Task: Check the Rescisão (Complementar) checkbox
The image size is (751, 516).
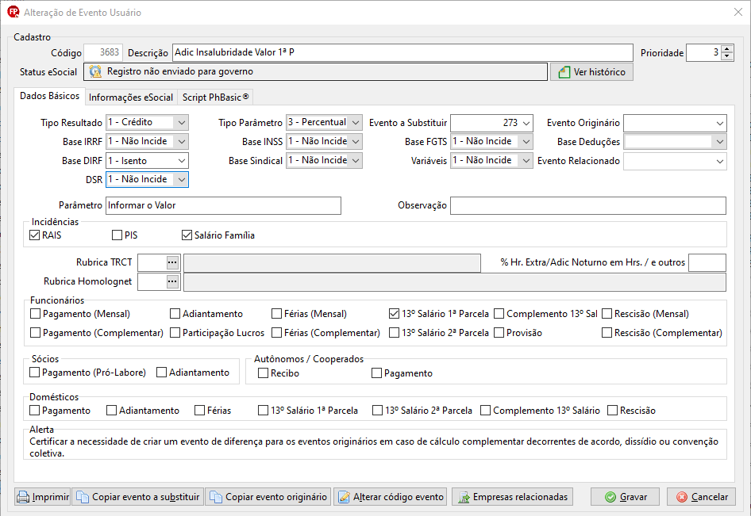Action: tap(607, 333)
